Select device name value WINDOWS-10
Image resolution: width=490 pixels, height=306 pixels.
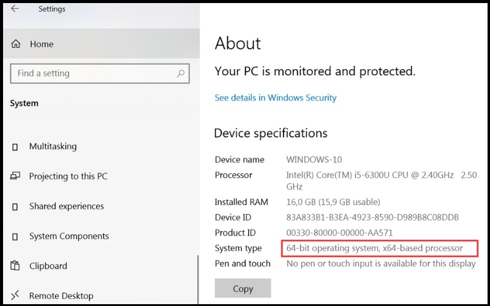(x=314, y=160)
